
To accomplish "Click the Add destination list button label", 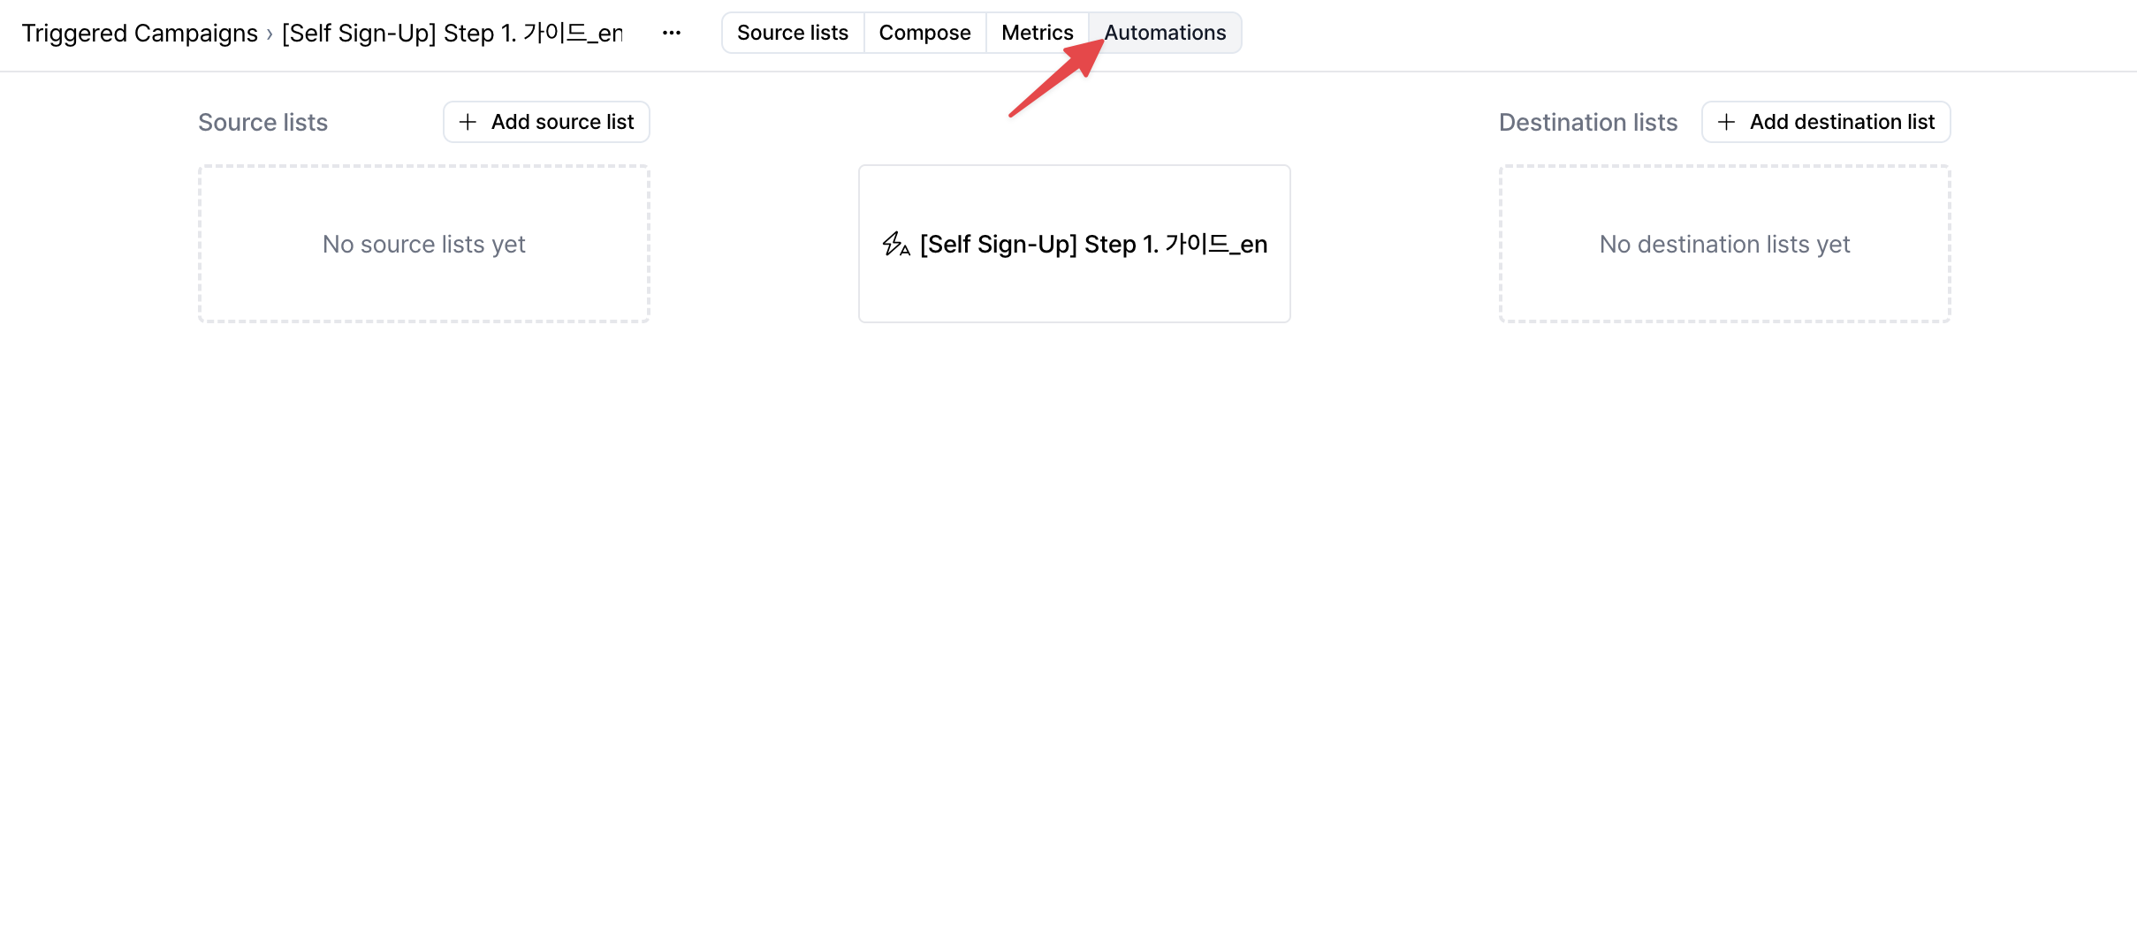I will click(1842, 122).
